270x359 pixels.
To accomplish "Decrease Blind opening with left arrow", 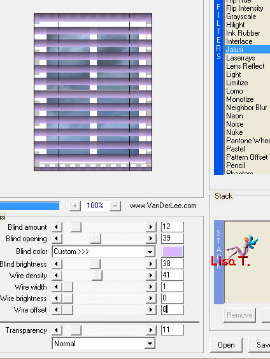I will (x=57, y=238).
